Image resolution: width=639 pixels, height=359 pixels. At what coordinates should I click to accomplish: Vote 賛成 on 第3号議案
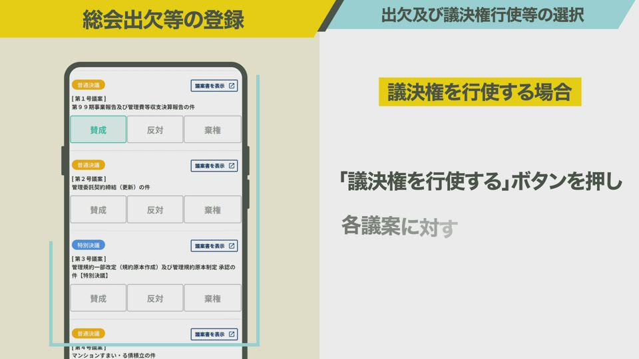[x=98, y=299]
